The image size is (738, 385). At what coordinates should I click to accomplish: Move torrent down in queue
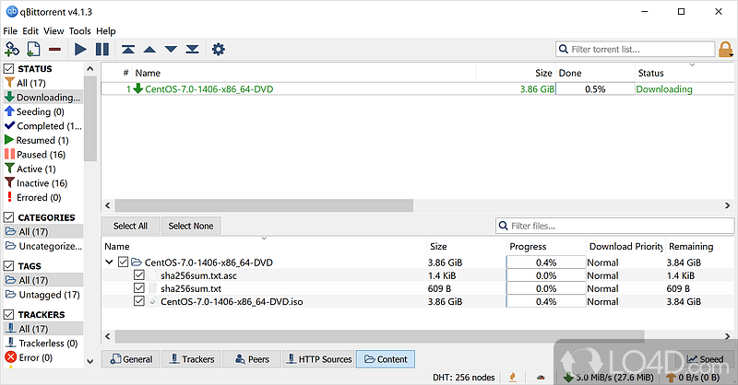click(x=171, y=49)
